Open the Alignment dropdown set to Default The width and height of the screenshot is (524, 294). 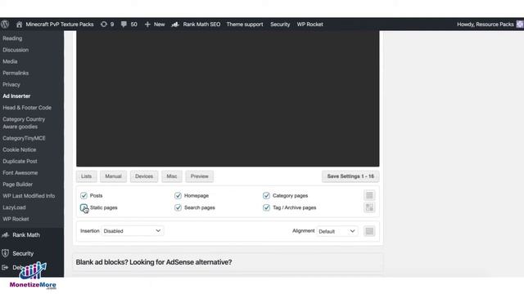click(x=337, y=231)
